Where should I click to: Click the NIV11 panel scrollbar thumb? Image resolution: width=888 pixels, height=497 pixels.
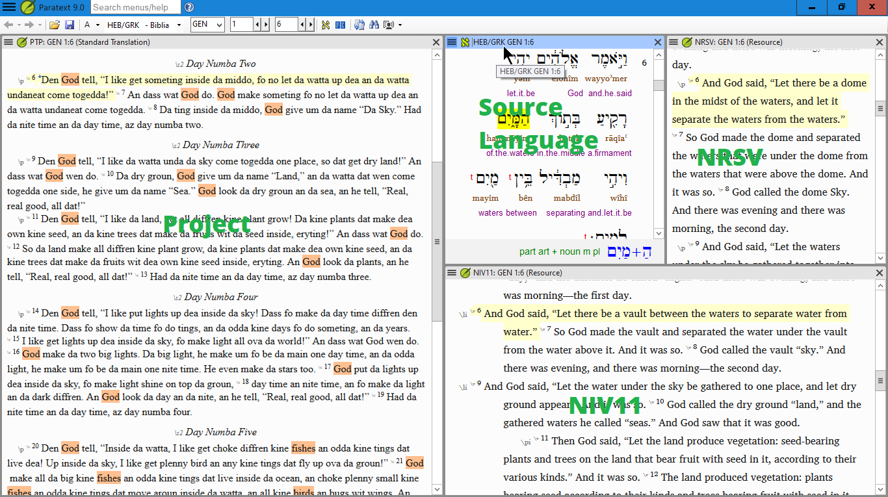click(x=881, y=379)
